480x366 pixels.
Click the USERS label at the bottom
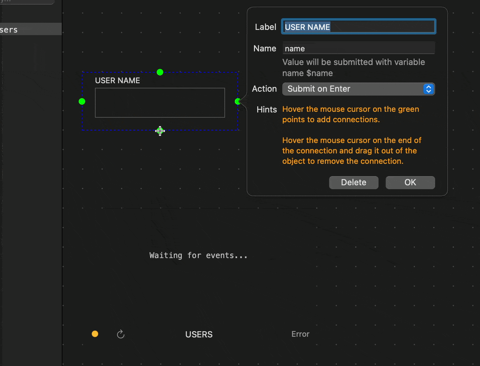199,334
